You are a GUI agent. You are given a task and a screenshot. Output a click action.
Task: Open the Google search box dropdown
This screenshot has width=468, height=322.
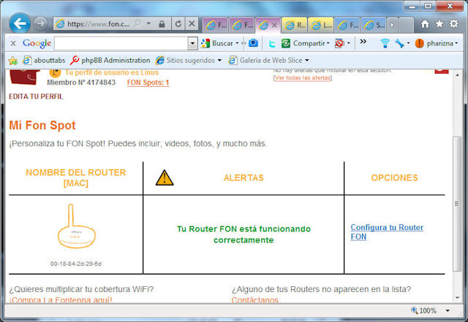[193, 44]
